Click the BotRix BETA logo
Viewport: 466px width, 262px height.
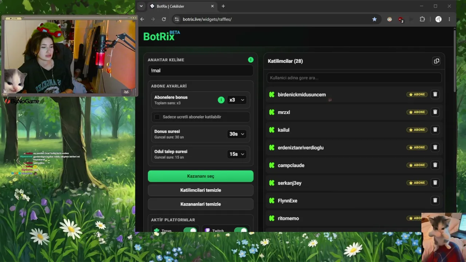click(x=161, y=36)
